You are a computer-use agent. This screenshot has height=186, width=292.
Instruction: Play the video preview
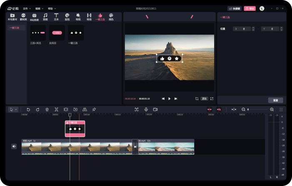coord(169,99)
